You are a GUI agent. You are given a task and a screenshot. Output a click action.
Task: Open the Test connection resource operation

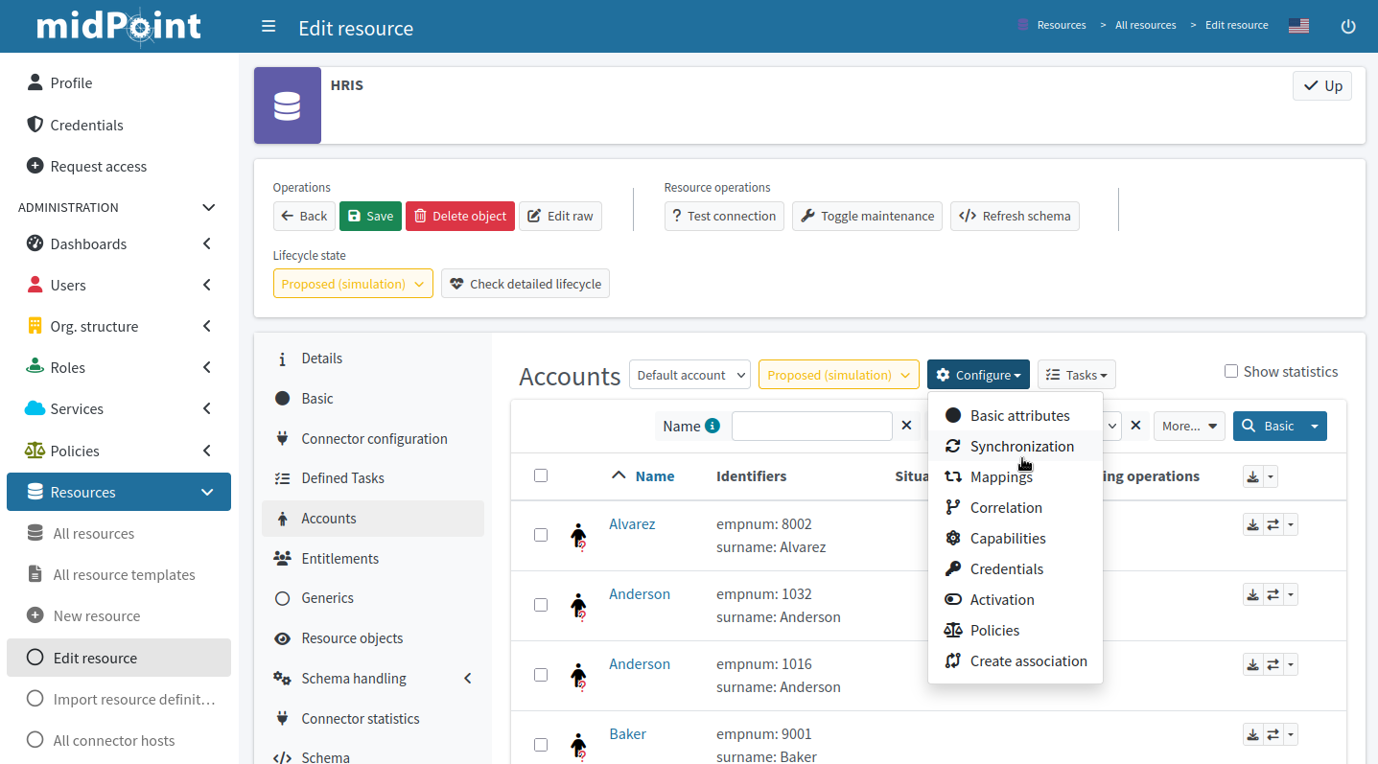(x=724, y=216)
